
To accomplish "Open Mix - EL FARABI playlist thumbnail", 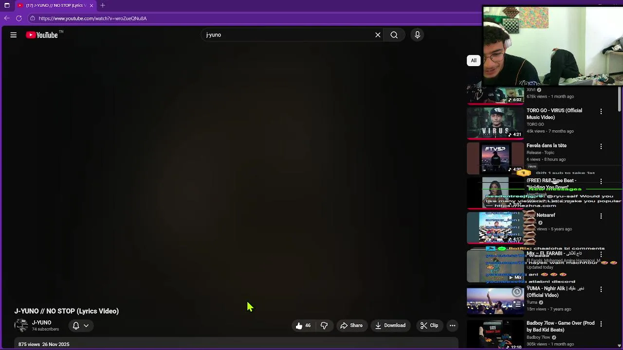I will point(495,266).
